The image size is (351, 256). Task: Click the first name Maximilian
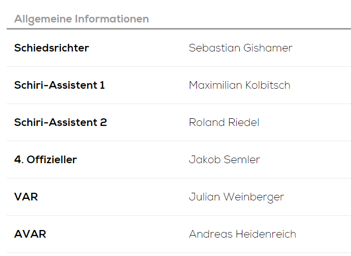(214, 85)
